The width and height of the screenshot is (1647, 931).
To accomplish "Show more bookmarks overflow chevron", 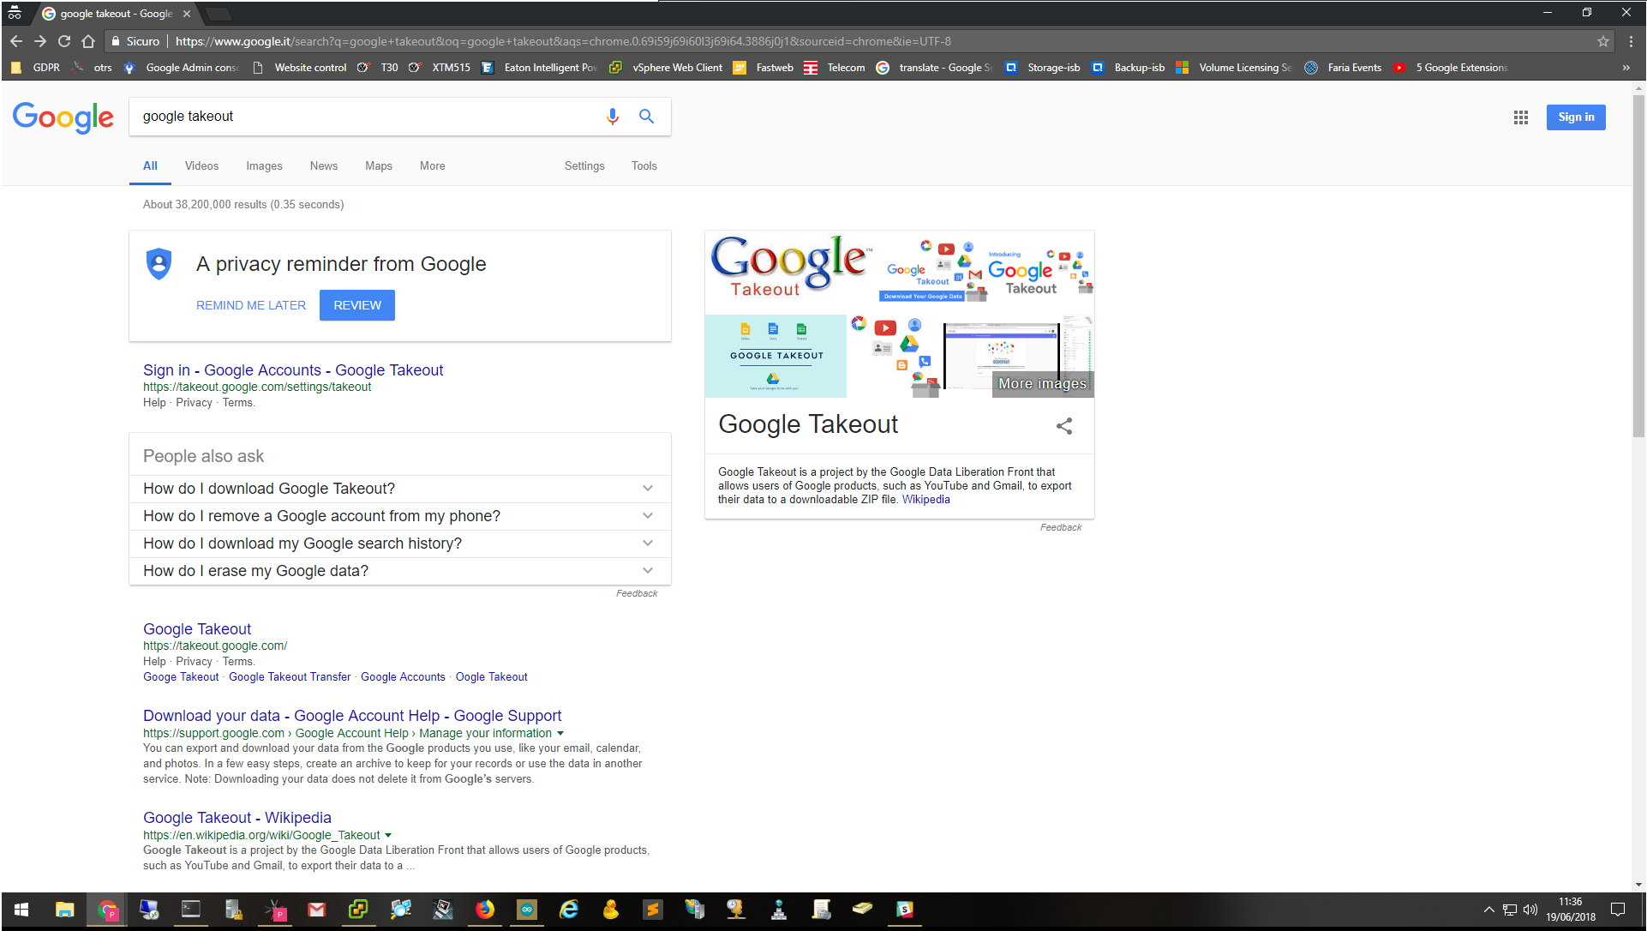I will coord(1626,68).
